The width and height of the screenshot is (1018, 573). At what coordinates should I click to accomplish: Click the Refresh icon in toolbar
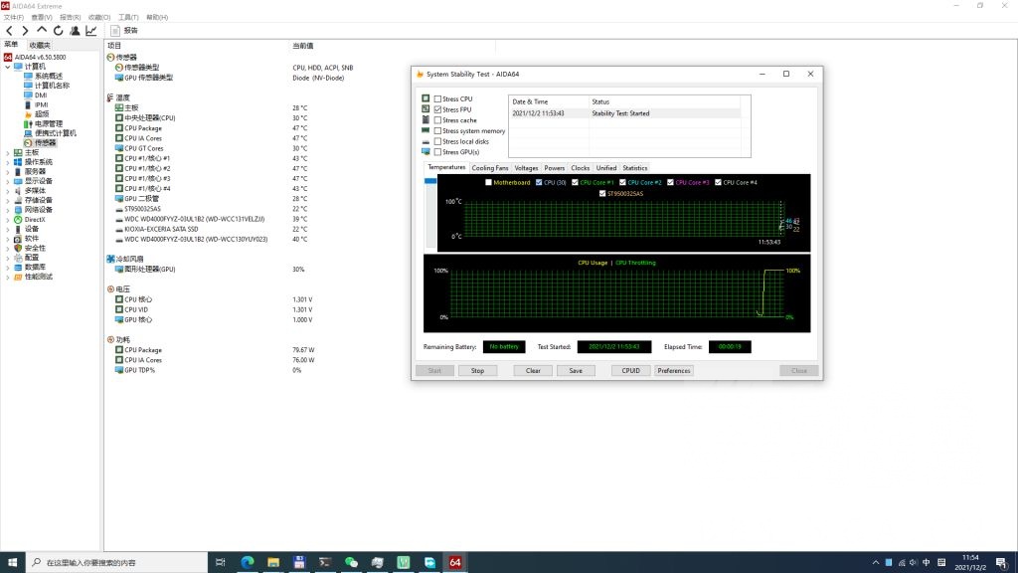pyautogui.click(x=59, y=31)
